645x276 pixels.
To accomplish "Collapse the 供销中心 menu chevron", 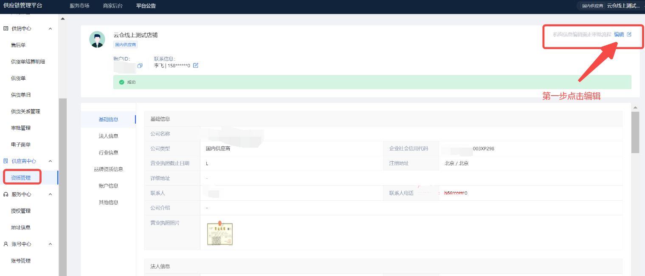I will point(50,29).
